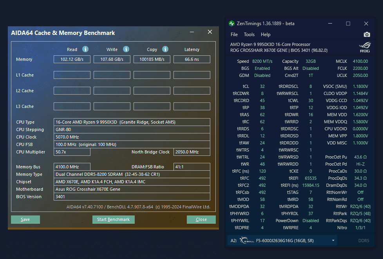Click the ROG logo in ZenTimings

point(365,47)
